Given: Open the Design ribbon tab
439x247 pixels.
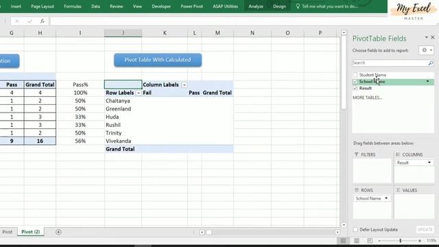Looking at the screenshot, I should (279, 6).
